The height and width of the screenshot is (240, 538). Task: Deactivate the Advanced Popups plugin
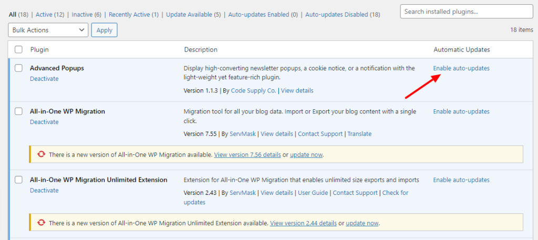coord(44,79)
